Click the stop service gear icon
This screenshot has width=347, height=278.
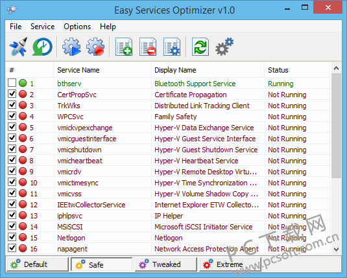point(95,47)
